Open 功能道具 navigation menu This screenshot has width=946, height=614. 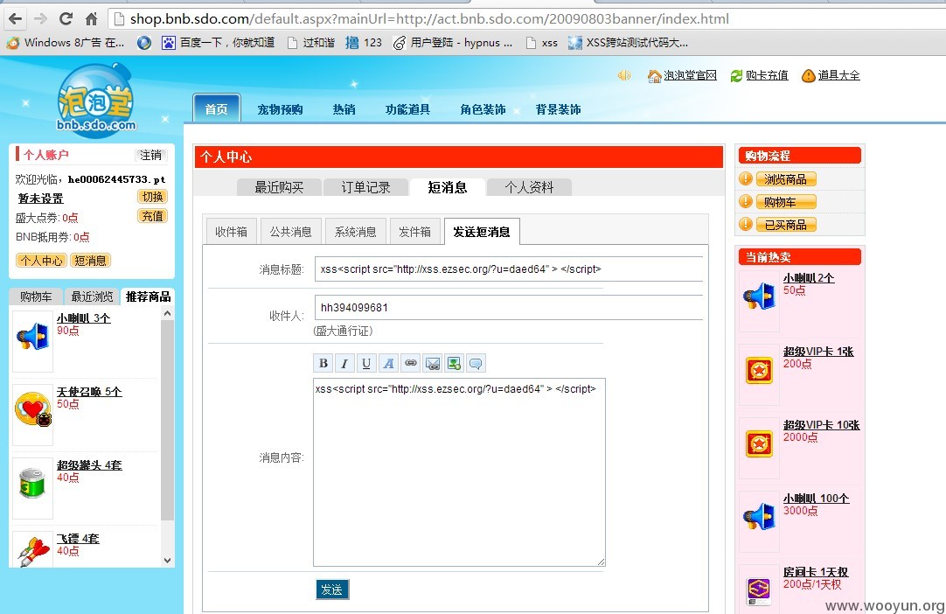click(407, 109)
